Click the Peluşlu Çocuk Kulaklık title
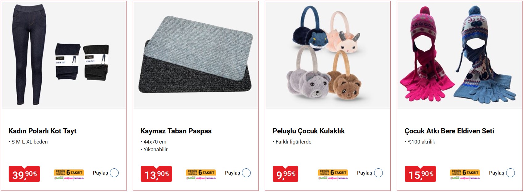The height and width of the screenshot is (193, 525). point(309,131)
